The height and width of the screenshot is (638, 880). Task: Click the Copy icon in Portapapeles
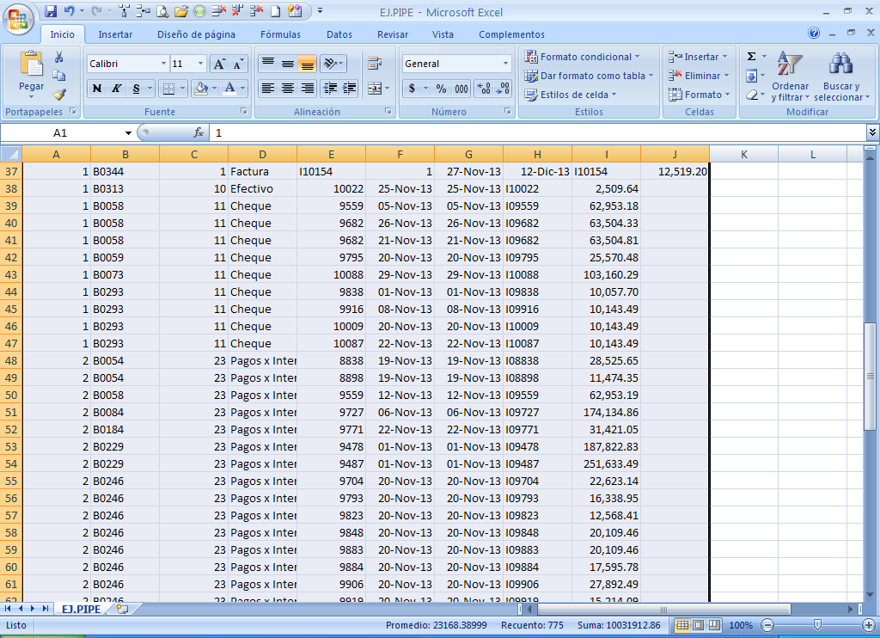58,76
